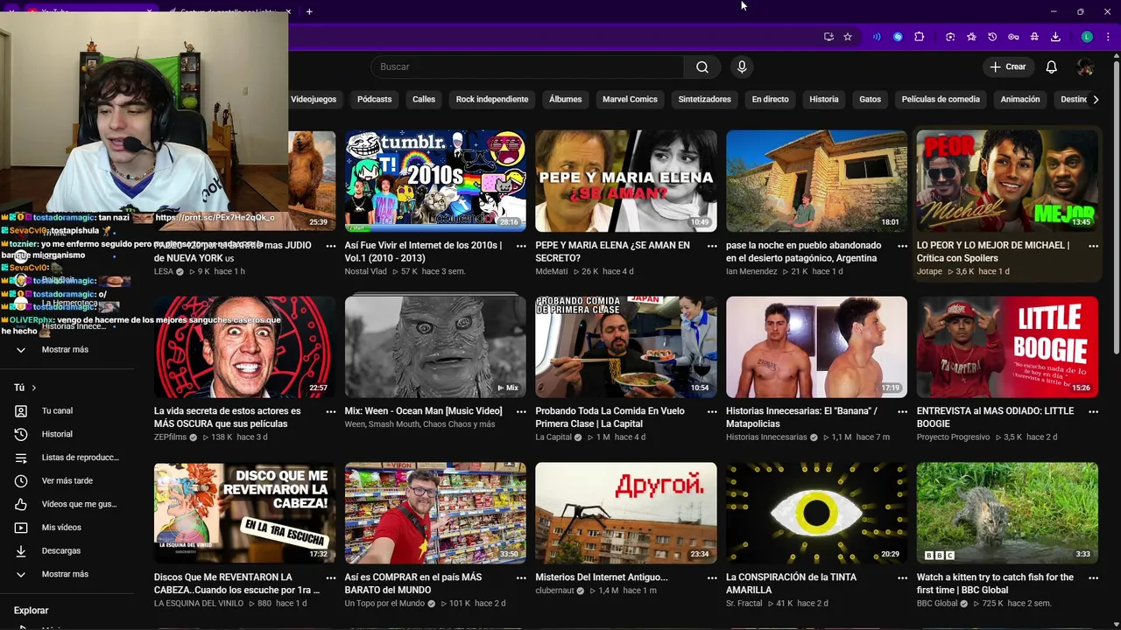Open Chrome three-dot menu
Image resolution: width=1121 pixels, height=630 pixels.
(1109, 37)
